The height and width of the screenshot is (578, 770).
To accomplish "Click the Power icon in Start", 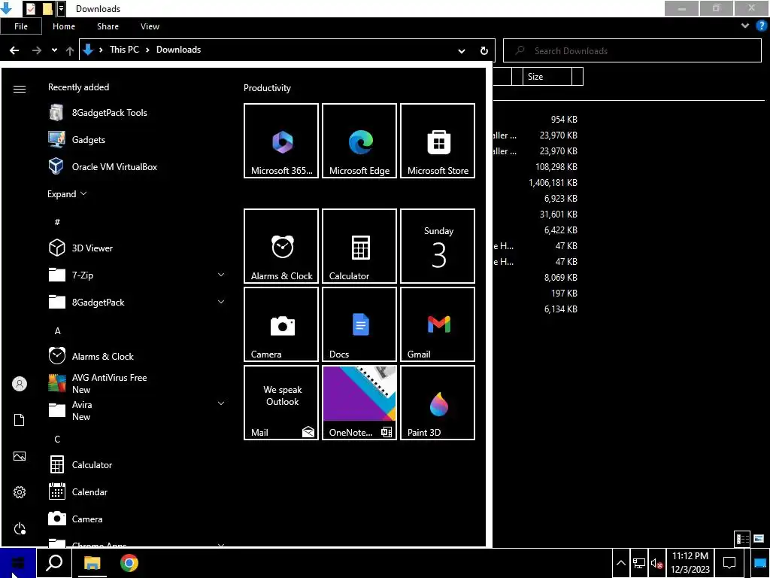I will [x=19, y=528].
